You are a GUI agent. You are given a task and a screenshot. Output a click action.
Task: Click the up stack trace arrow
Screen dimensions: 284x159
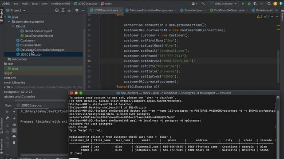pyautogui.click(x=14, y=112)
